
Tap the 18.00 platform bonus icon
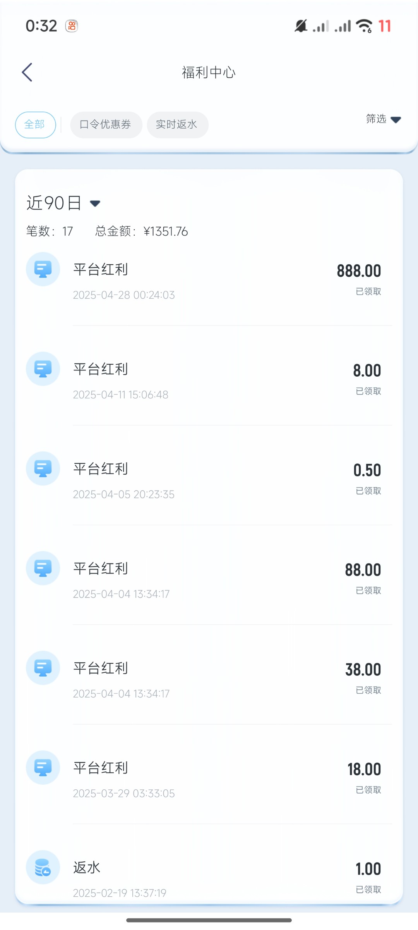[43, 767]
